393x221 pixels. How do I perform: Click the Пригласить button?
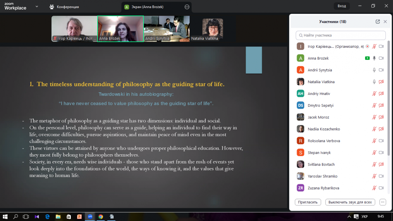(308, 202)
